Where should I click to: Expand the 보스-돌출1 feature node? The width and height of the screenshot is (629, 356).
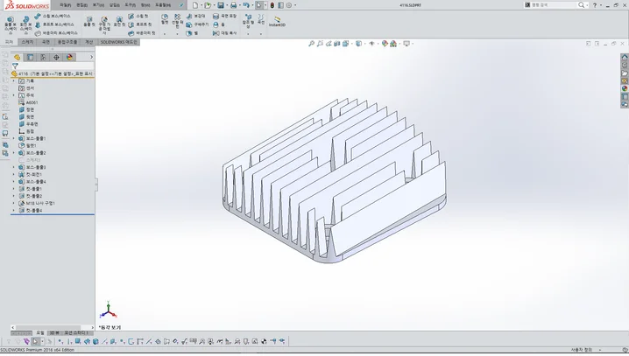pyautogui.click(x=13, y=138)
